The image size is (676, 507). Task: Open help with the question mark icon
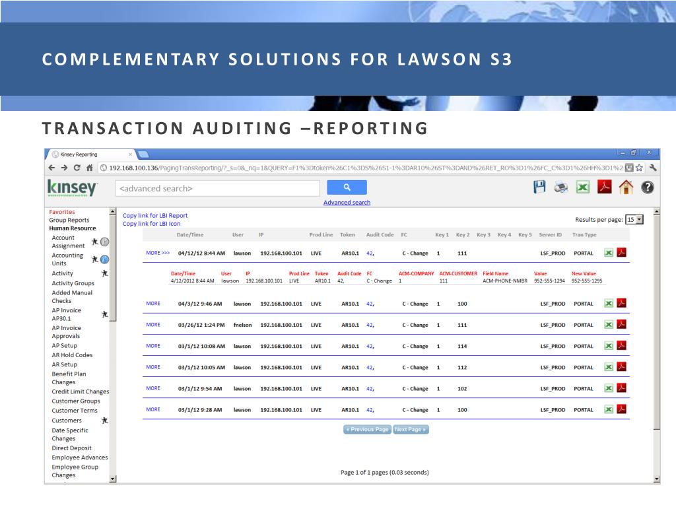coord(648,187)
